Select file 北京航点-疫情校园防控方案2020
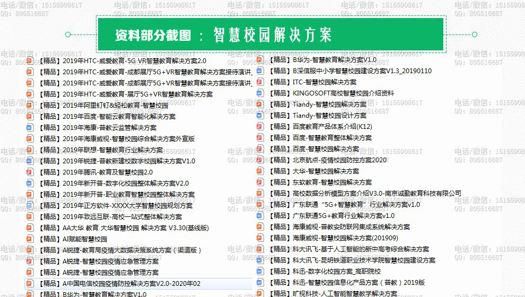Image resolution: width=525 pixels, height=297 pixels. pos(328,160)
